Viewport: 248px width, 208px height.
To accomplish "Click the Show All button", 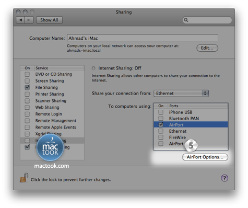I will 49,20.
